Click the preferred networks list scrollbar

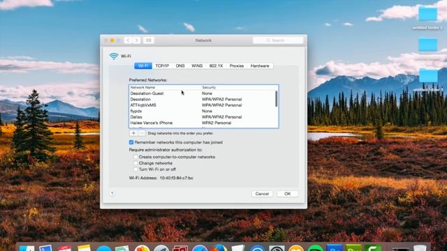[x=277, y=99]
